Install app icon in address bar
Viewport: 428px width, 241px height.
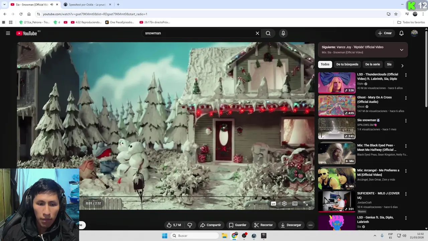[389, 14]
